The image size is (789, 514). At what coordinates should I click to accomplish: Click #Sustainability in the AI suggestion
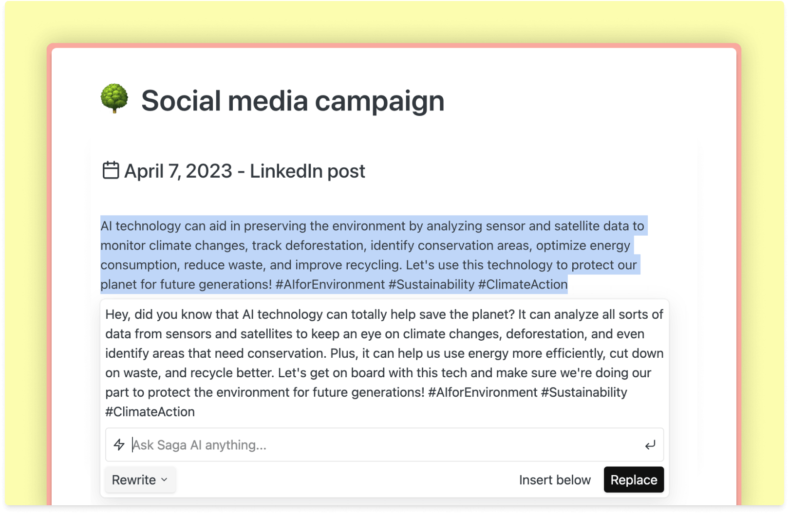pos(584,392)
